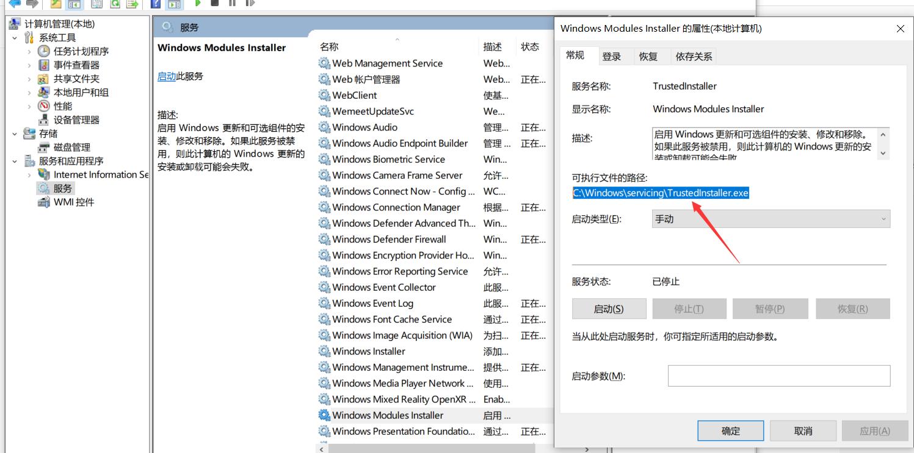Click the WMI Control icon in tree
914x453 pixels.
click(43, 202)
